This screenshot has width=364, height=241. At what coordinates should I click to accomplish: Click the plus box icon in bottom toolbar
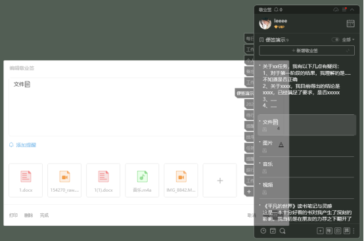(x=320, y=230)
